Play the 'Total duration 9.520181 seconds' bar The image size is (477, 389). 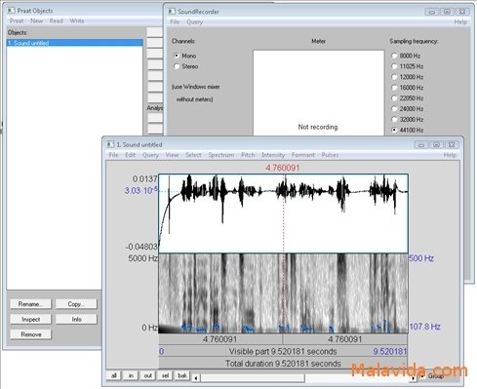coord(283,364)
